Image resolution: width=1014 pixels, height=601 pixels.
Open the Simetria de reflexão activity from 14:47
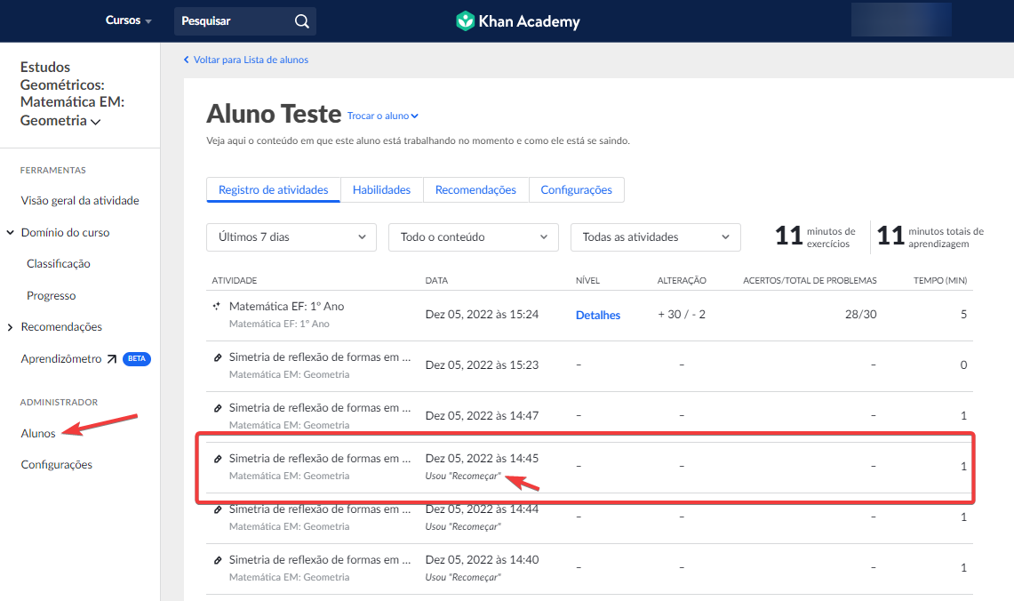320,408
